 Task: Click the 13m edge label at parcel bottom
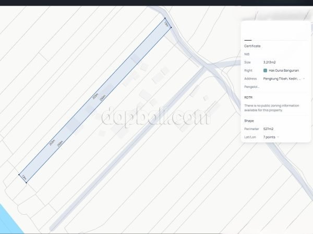click(24, 177)
